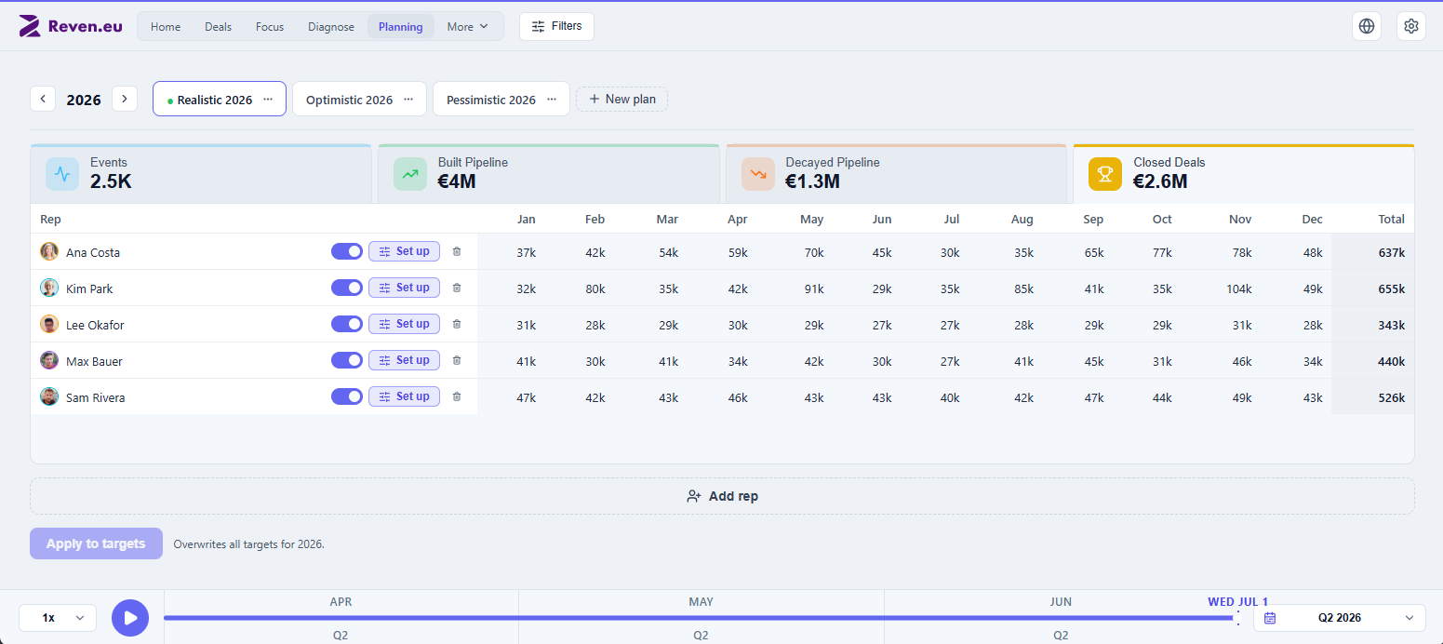Open Pessimistic 2026 plan options ellipsis
The width and height of the screenshot is (1443, 644).
click(x=552, y=99)
